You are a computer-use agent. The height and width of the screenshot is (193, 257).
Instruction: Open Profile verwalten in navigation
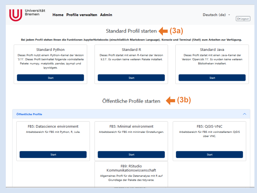click(82, 15)
